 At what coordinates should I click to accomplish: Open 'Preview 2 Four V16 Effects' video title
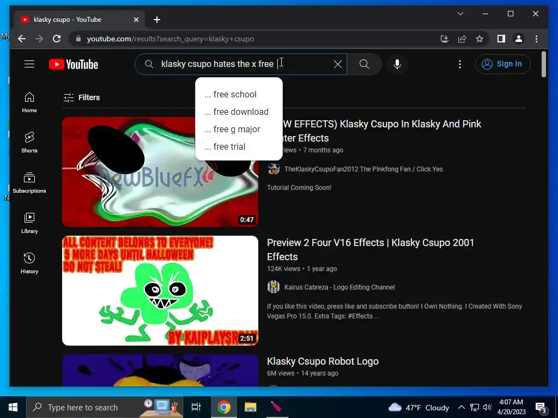tap(370, 249)
